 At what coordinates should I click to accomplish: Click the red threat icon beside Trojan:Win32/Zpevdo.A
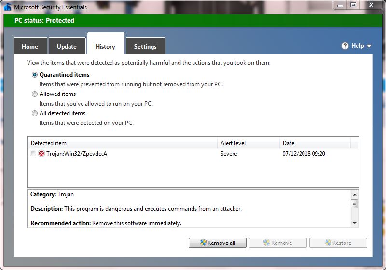click(x=41, y=154)
